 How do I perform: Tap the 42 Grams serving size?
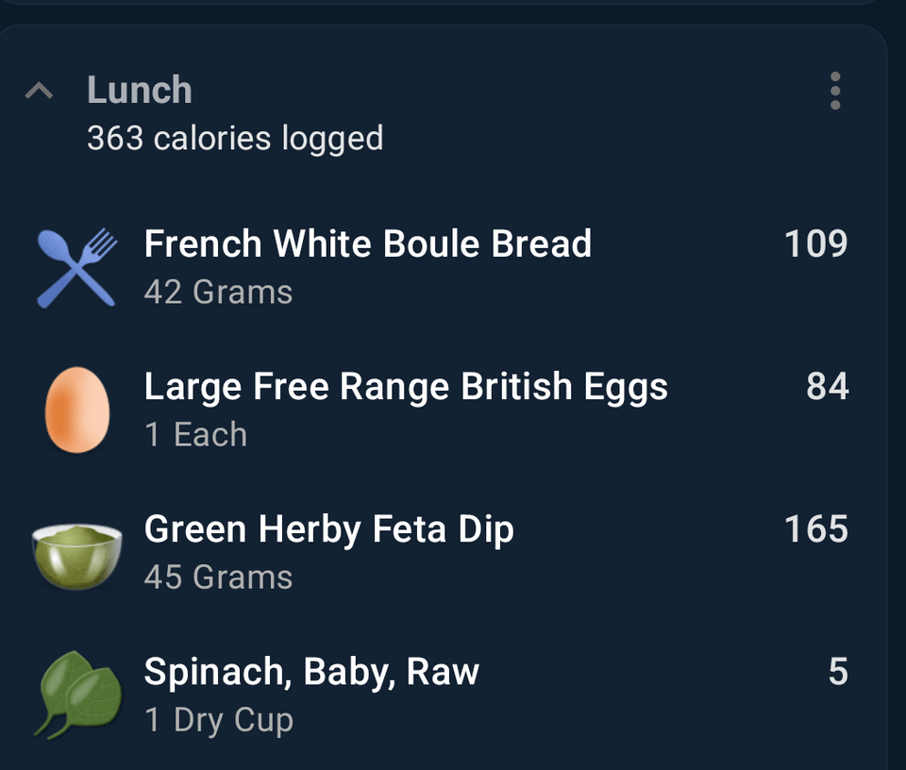click(x=218, y=292)
